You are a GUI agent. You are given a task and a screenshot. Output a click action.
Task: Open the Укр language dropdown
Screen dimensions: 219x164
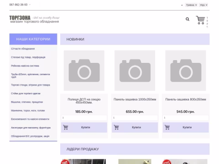tap(203, 5)
